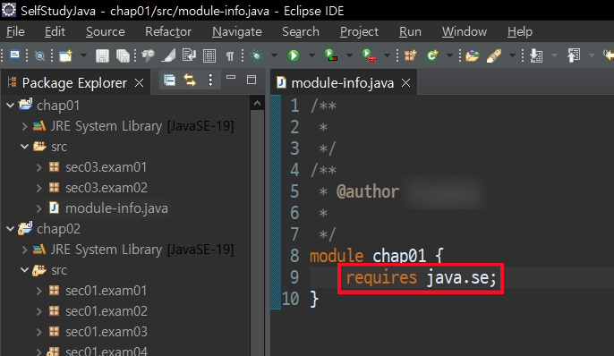Open the New wizard dropdown arrow
The image size is (614, 356).
coord(83,56)
